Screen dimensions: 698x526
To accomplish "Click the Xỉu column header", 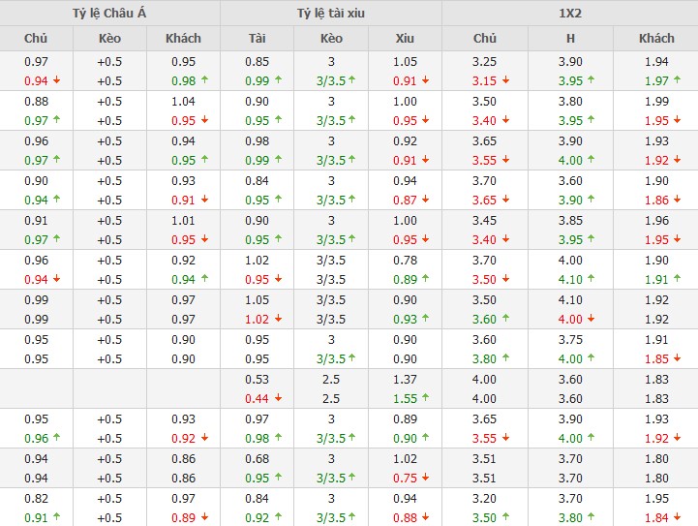I will click(x=405, y=38).
